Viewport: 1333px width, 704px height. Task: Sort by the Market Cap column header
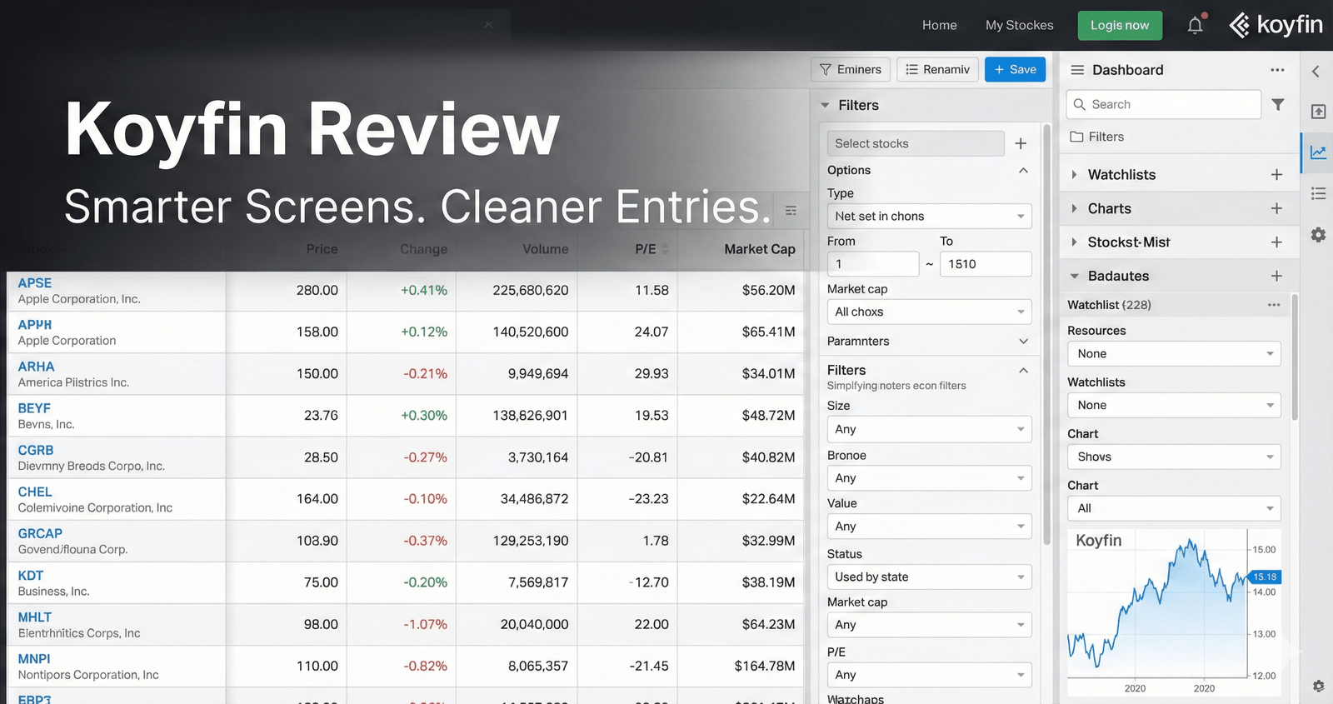760,249
